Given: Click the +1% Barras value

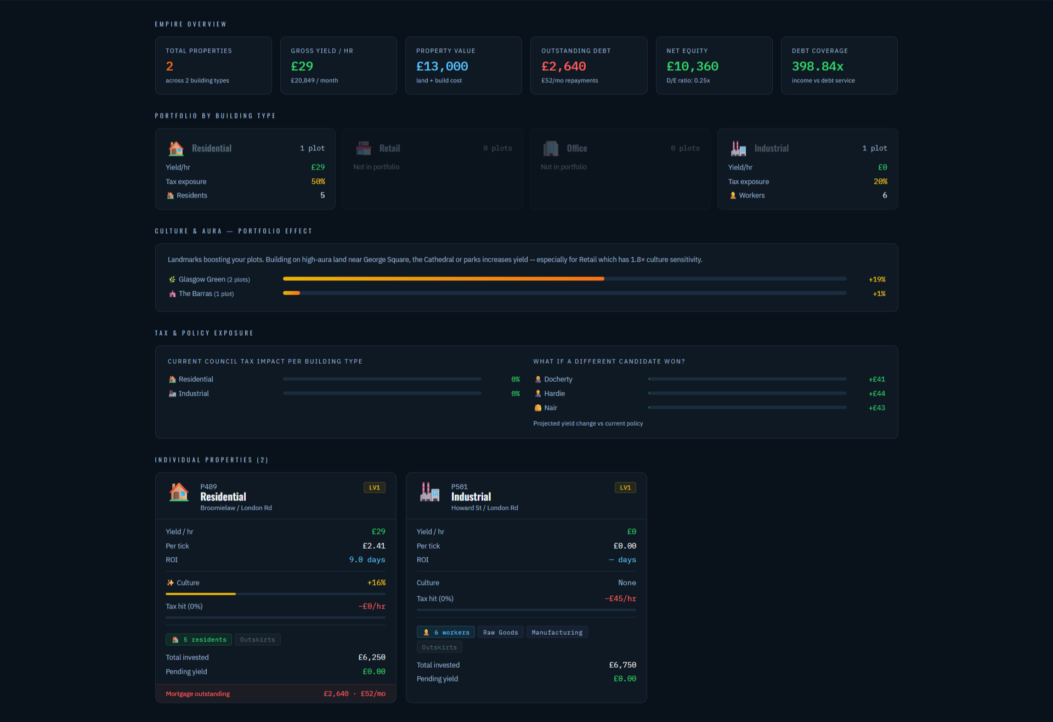Looking at the screenshot, I should [879, 294].
